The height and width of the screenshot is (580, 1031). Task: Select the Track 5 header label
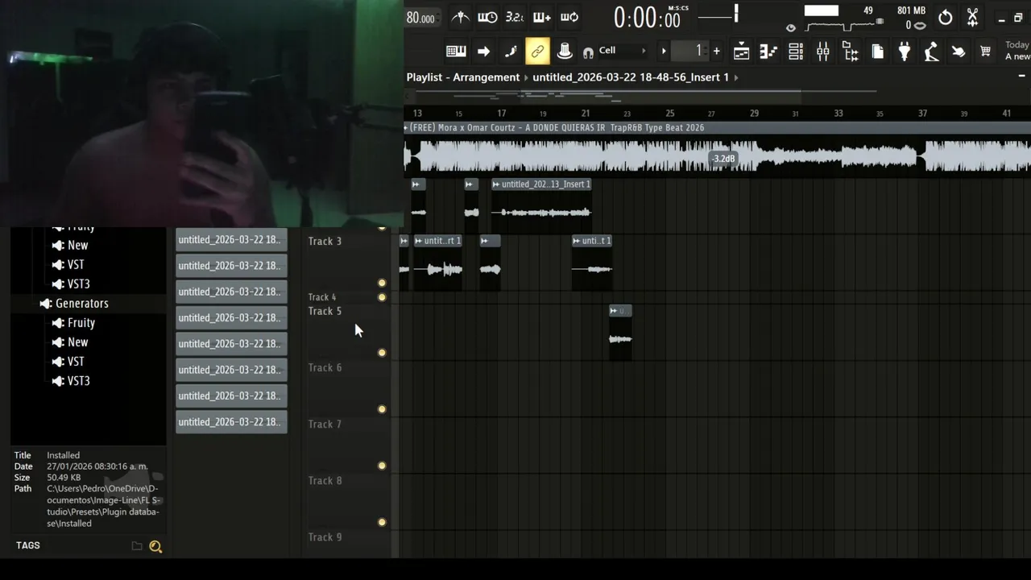click(x=325, y=311)
